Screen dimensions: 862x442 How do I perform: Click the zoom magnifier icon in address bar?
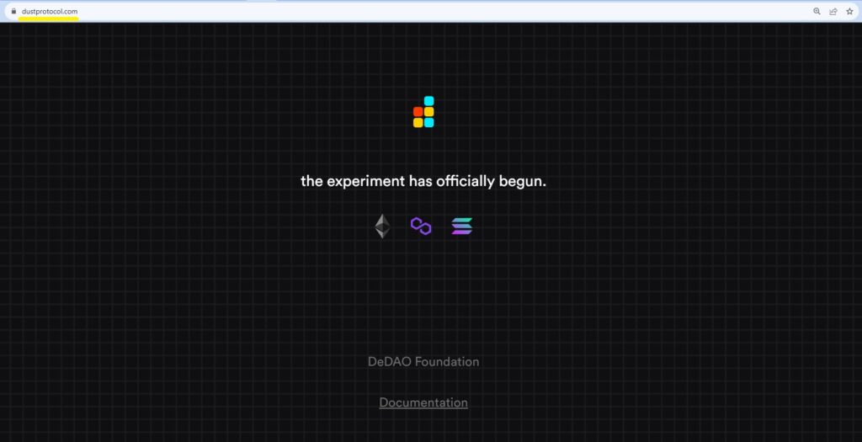817,11
